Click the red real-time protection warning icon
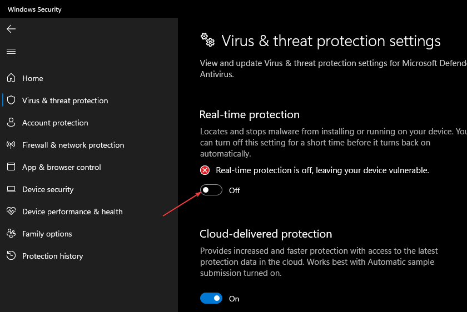This screenshot has height=312, width=467. tap(205, 170)
